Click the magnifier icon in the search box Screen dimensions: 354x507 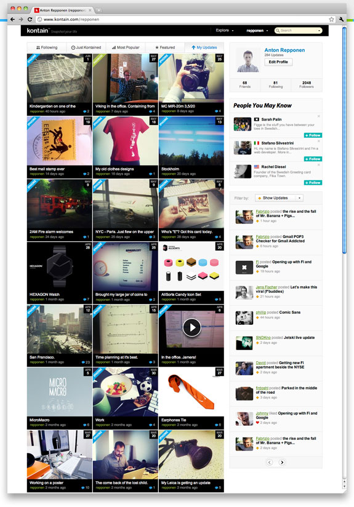pyautogui.click(x=277, y=30)
